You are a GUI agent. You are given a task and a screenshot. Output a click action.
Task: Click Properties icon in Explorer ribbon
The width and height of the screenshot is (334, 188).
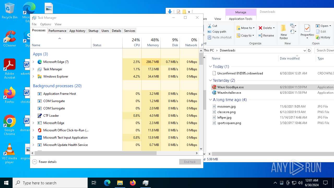pos(307,28)
